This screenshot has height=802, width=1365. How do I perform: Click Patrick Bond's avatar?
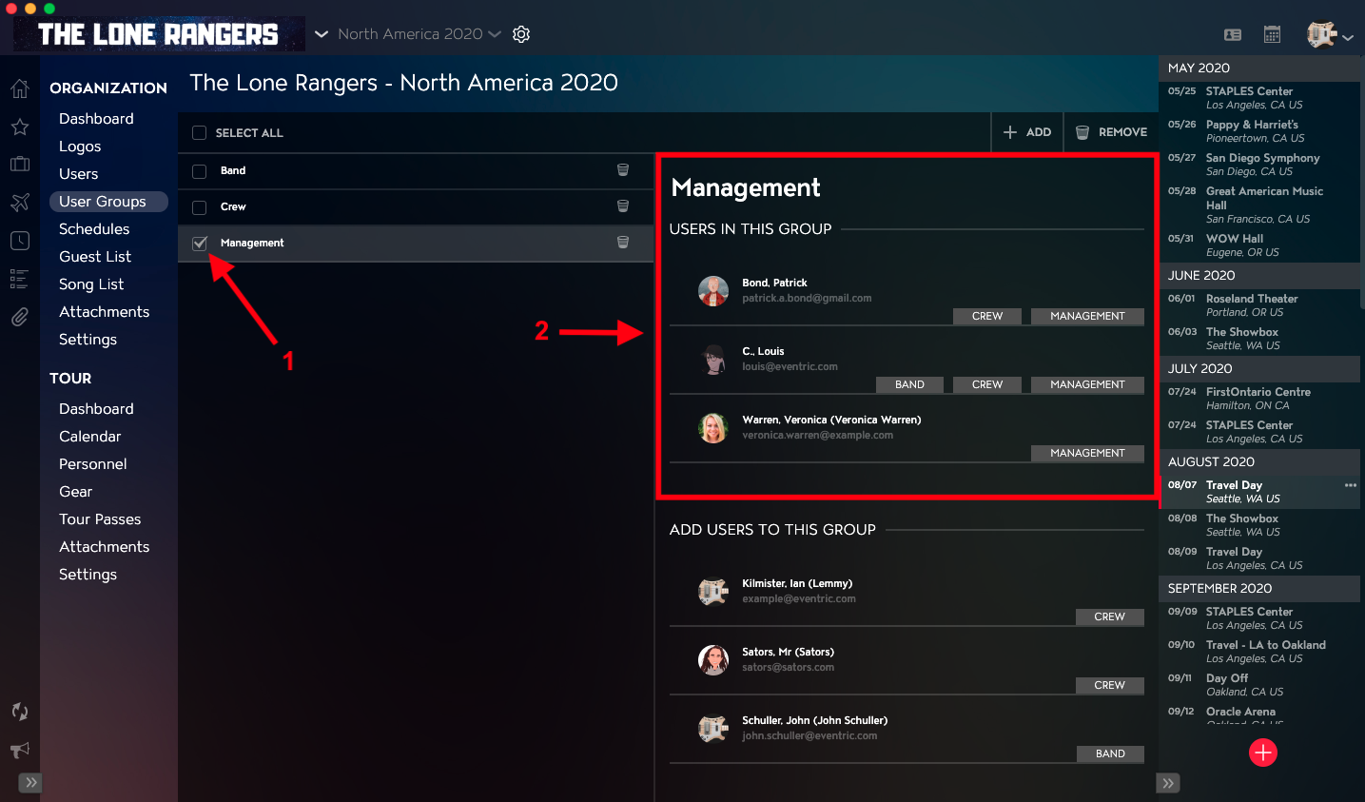click(713, 291)
